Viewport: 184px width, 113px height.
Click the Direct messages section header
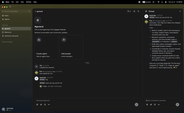click(7, 42)
